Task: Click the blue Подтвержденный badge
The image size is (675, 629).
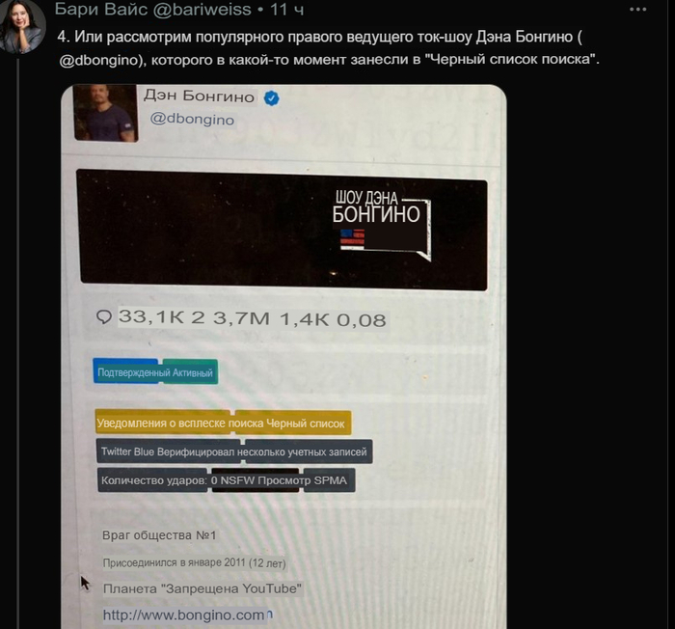Action: click(125, 371)
